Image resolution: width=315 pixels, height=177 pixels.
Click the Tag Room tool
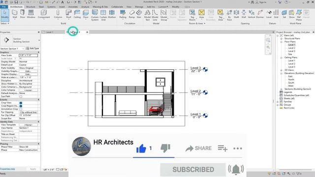[x=192, y=15]
